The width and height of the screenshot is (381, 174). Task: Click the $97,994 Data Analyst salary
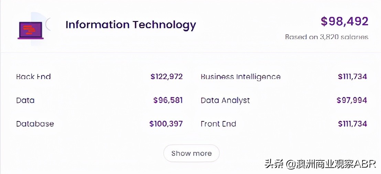352,100
